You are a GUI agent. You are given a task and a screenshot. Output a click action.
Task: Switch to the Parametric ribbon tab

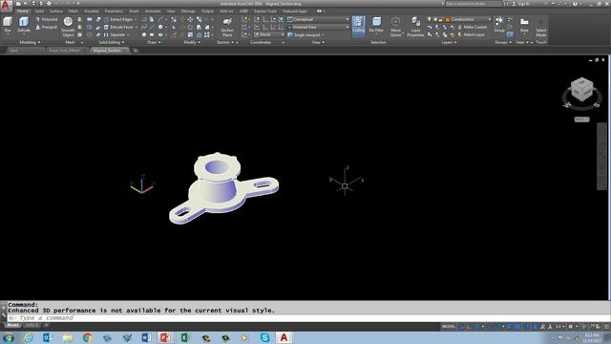[114, 11]
